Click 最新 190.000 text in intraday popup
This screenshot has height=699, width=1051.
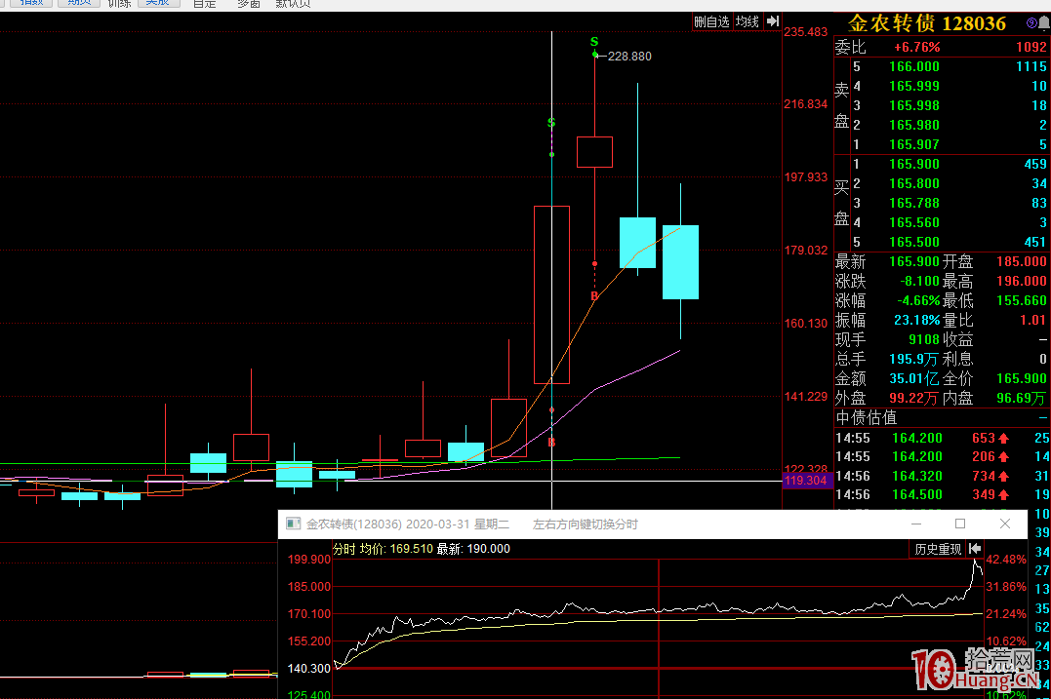[x=473, y=549]
